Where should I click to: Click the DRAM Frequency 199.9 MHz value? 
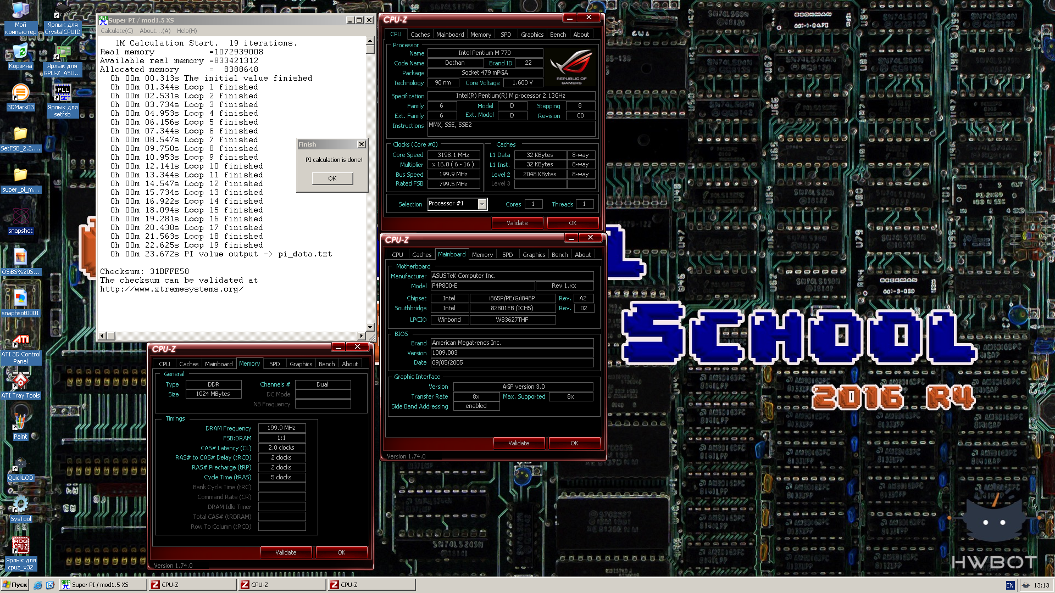(281, 428)
